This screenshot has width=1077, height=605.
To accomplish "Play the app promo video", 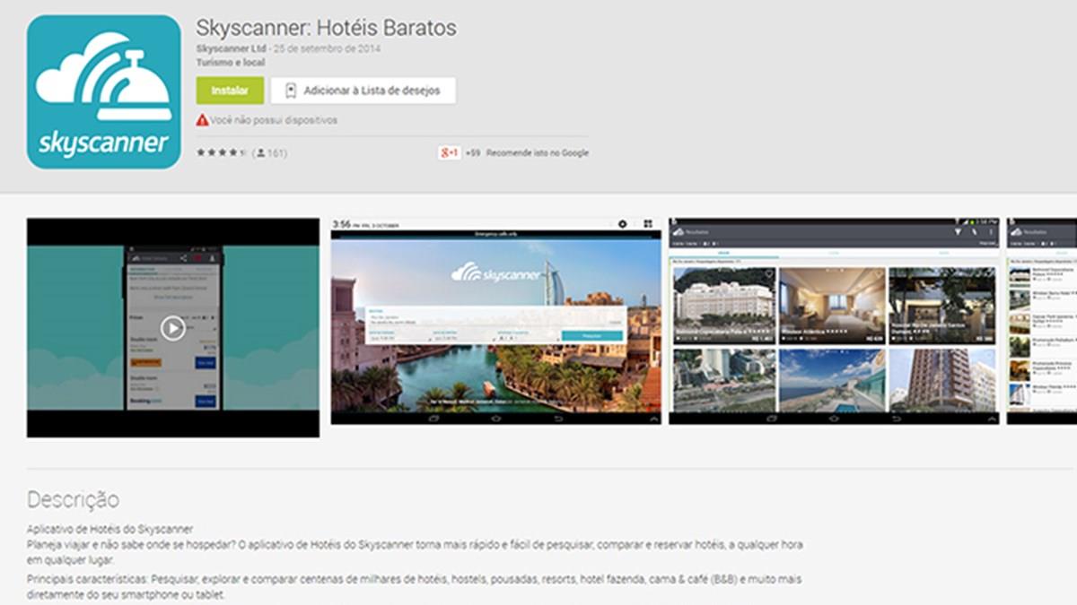I will [x=172, y=328].
